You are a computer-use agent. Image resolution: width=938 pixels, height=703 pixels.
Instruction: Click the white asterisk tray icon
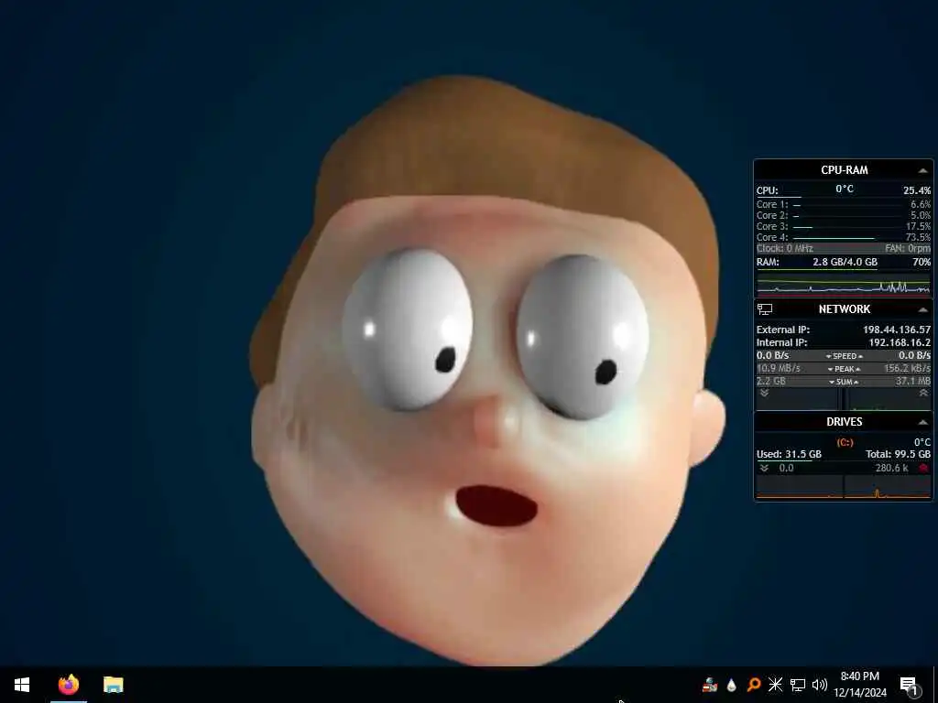tap(775, 685)
